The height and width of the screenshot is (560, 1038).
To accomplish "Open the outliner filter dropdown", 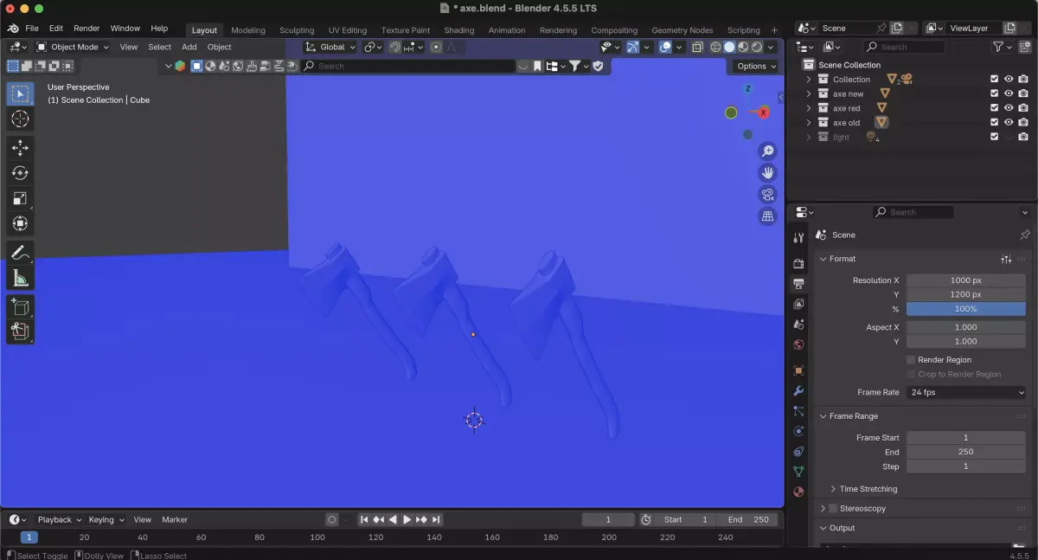I will 1003,47.
